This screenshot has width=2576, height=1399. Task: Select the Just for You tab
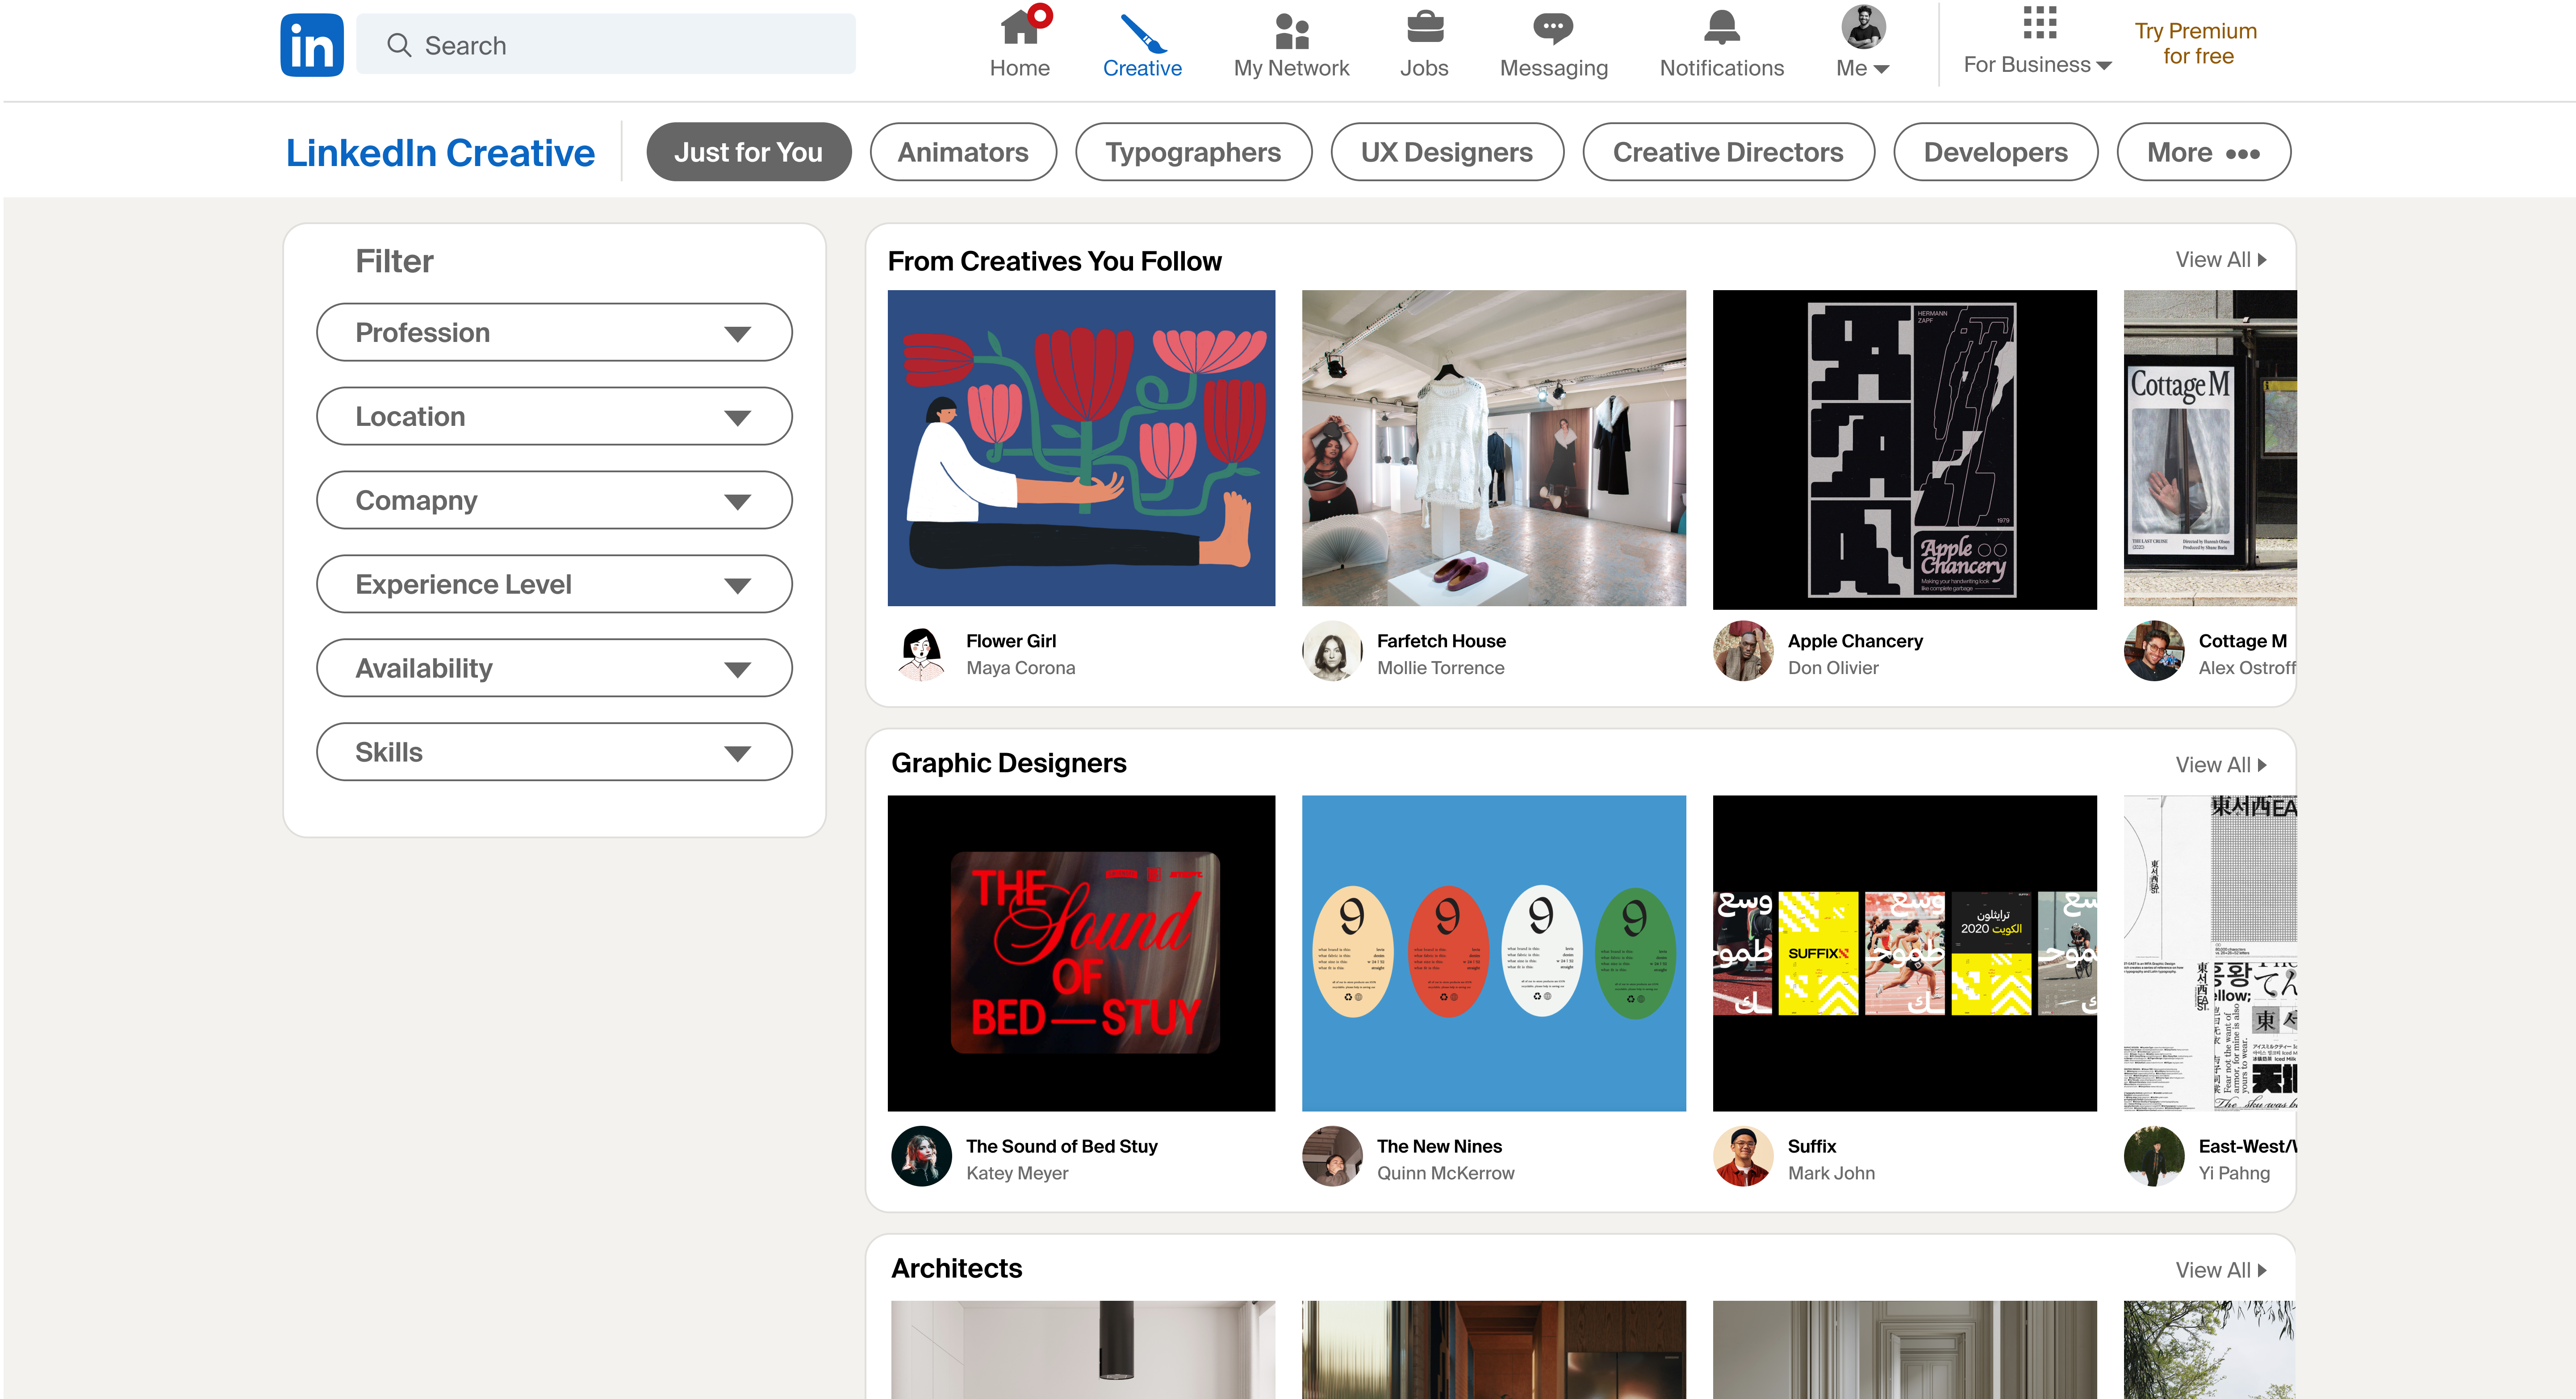pos(748,152)
